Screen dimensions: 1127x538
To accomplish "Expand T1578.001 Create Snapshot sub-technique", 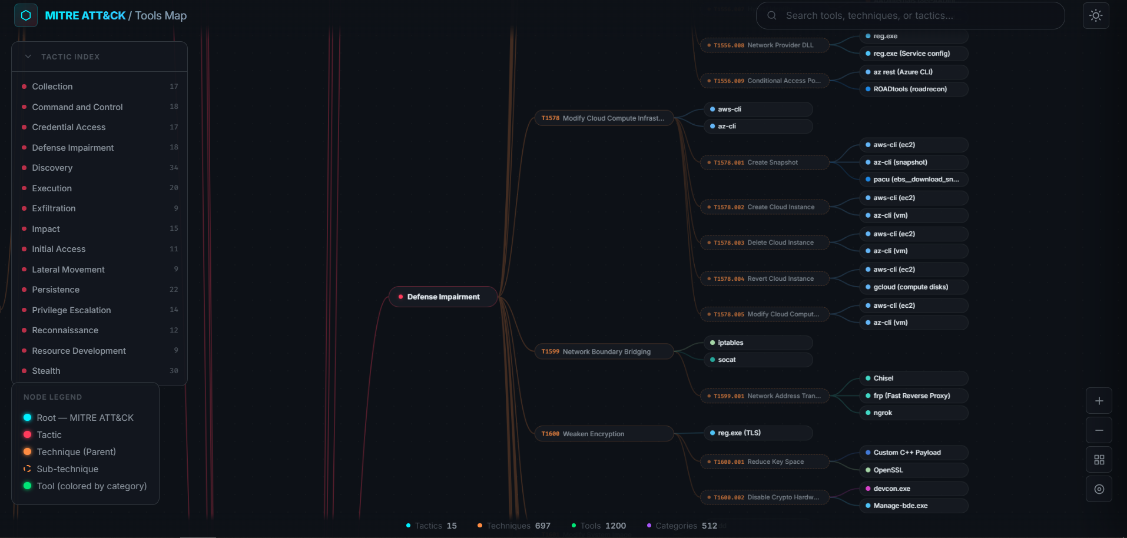I will click(x=764, y=162).
